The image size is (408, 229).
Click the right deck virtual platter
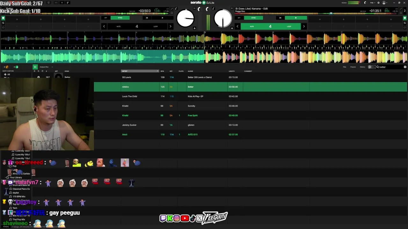click(223, 18)
